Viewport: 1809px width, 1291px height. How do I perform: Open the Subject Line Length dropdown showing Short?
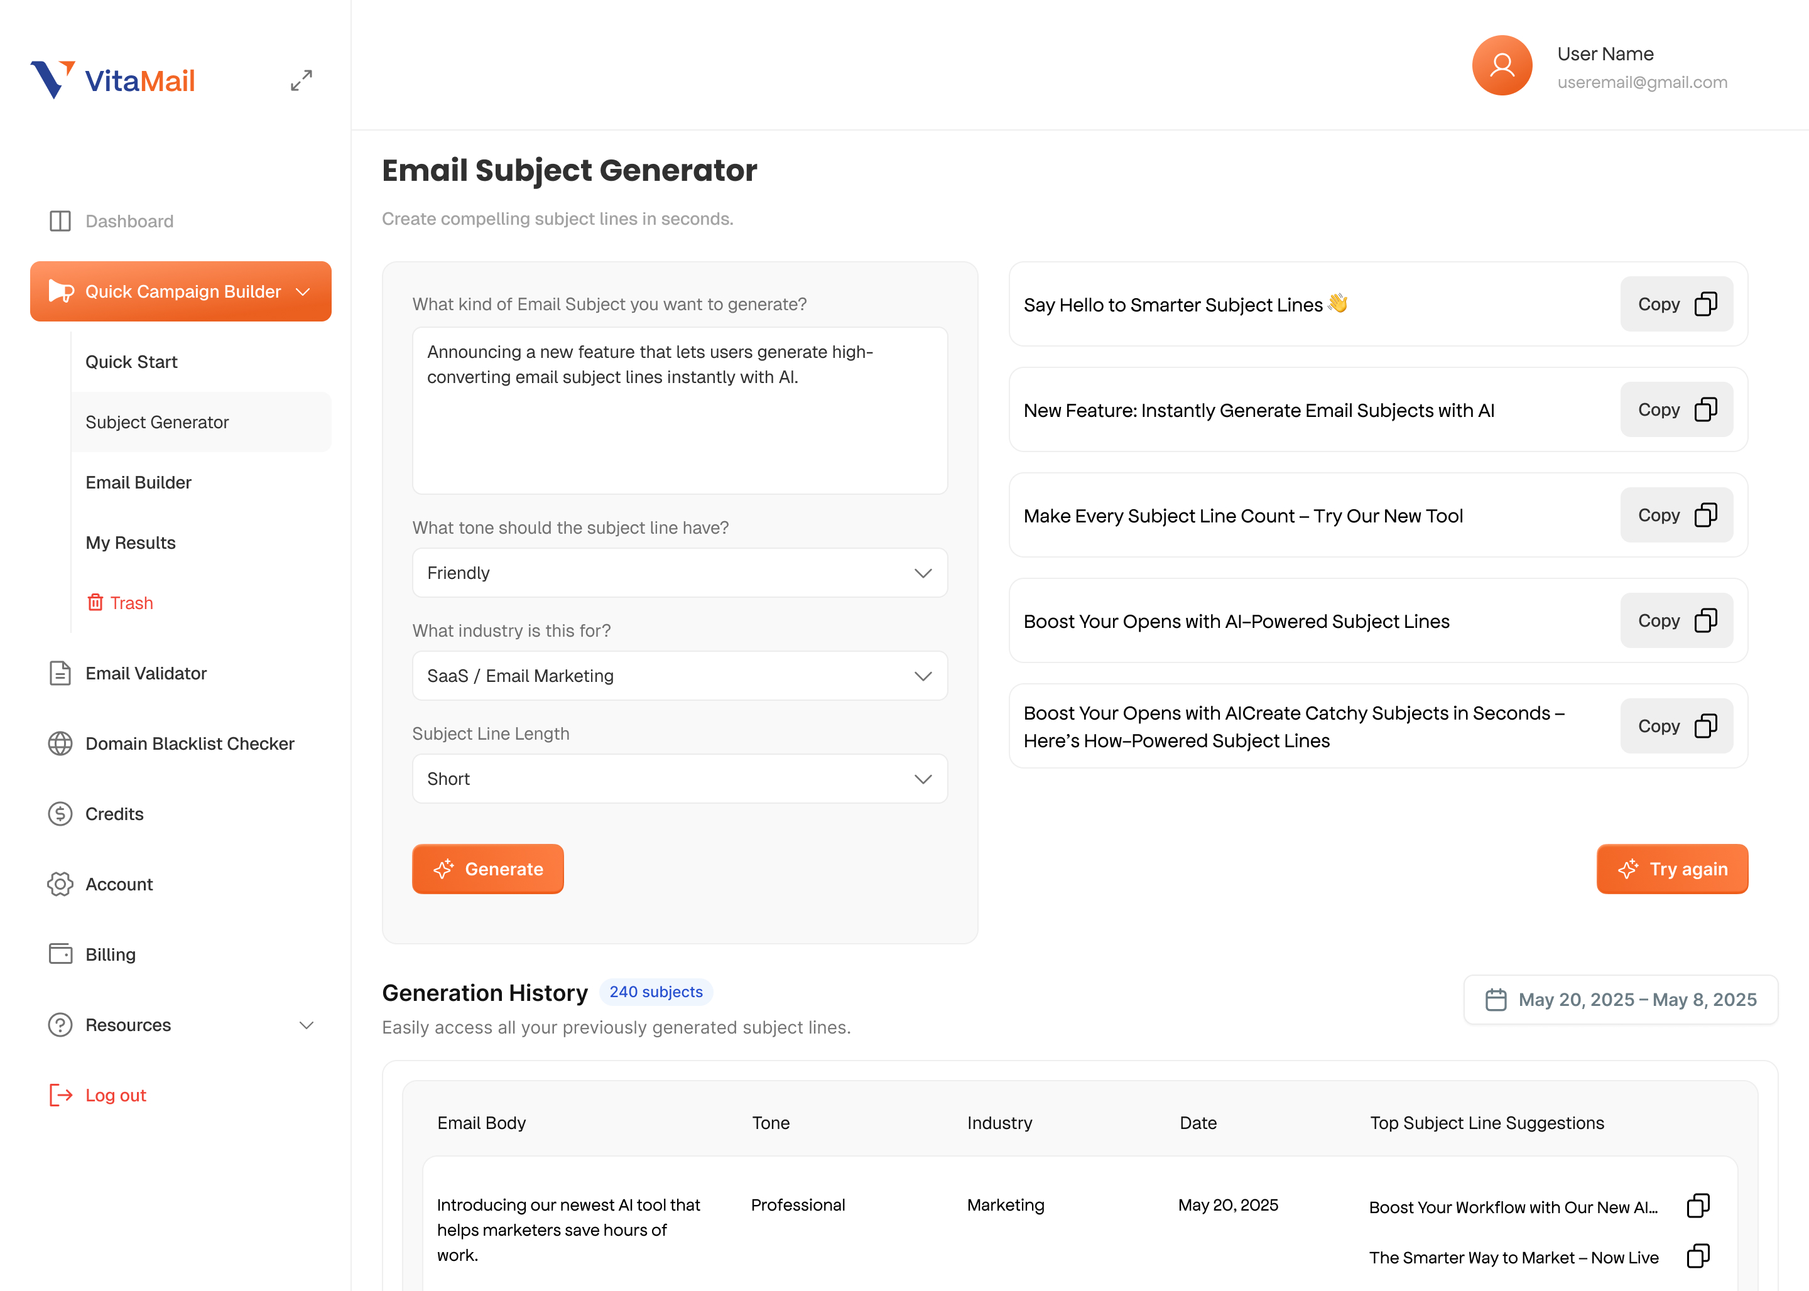tap(680, 778)
